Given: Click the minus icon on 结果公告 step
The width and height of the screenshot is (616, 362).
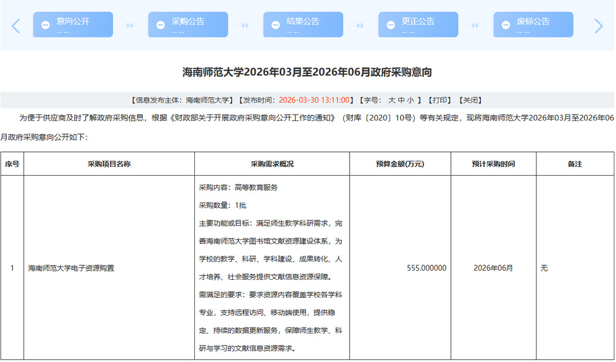Looking at the screenshot, I should pyautogui.click(x=276, y=25).
